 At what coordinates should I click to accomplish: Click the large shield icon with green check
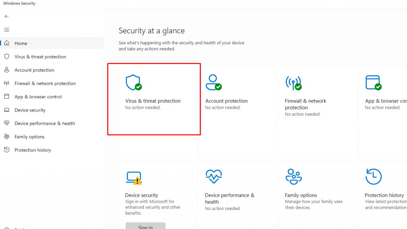coord(134,83)
